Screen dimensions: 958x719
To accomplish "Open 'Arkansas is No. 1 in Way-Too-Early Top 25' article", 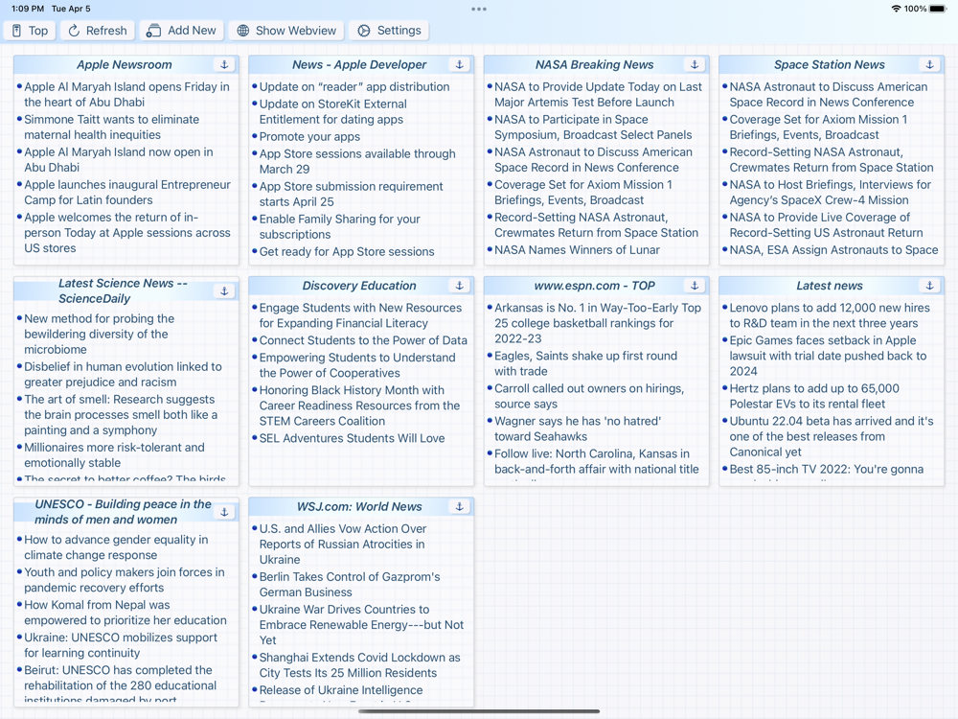I will click(598, 323).
